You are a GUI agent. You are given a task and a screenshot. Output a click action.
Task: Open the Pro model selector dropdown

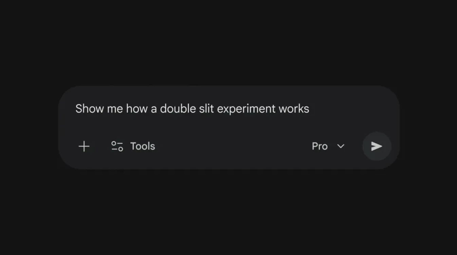tap(328, 146)
